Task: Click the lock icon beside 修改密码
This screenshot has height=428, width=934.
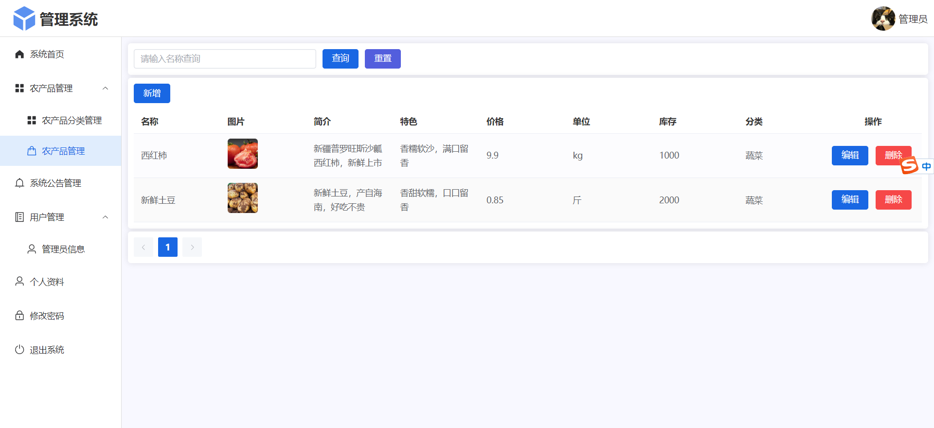Action: [x=19, y=316]
